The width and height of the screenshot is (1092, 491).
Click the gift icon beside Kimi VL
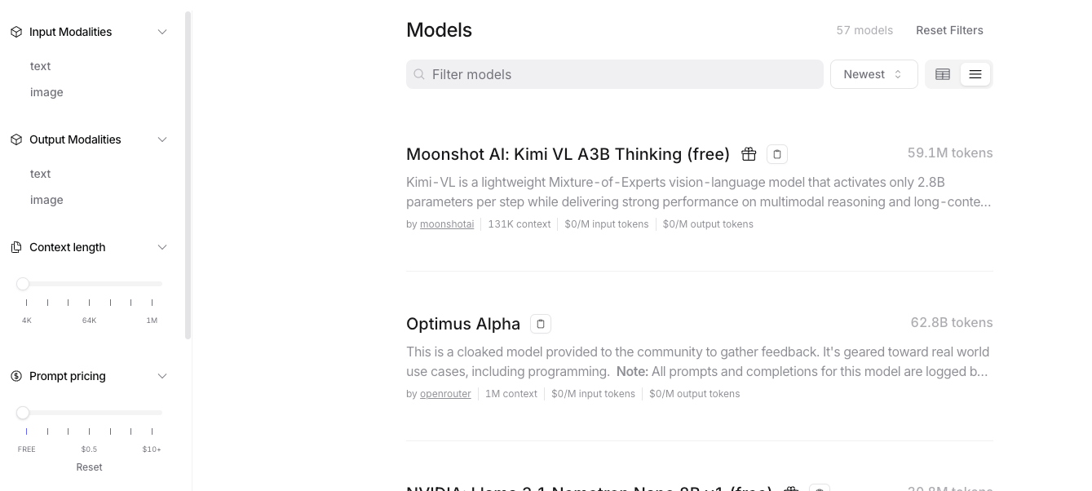click(x=749, y=154)
